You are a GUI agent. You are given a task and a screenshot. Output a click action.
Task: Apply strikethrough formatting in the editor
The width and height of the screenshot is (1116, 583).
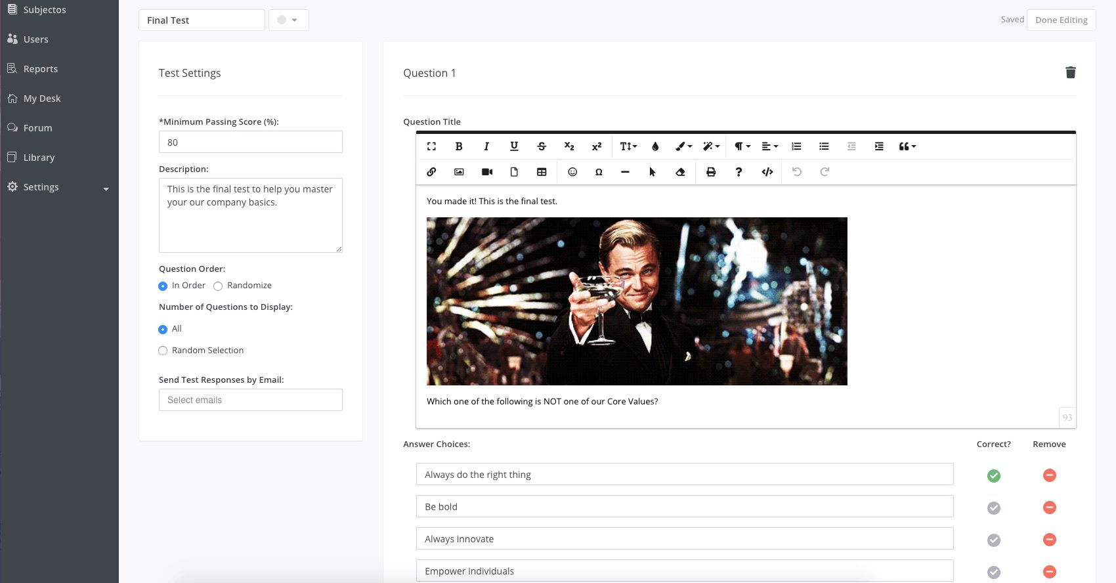(x=542, y=146)
